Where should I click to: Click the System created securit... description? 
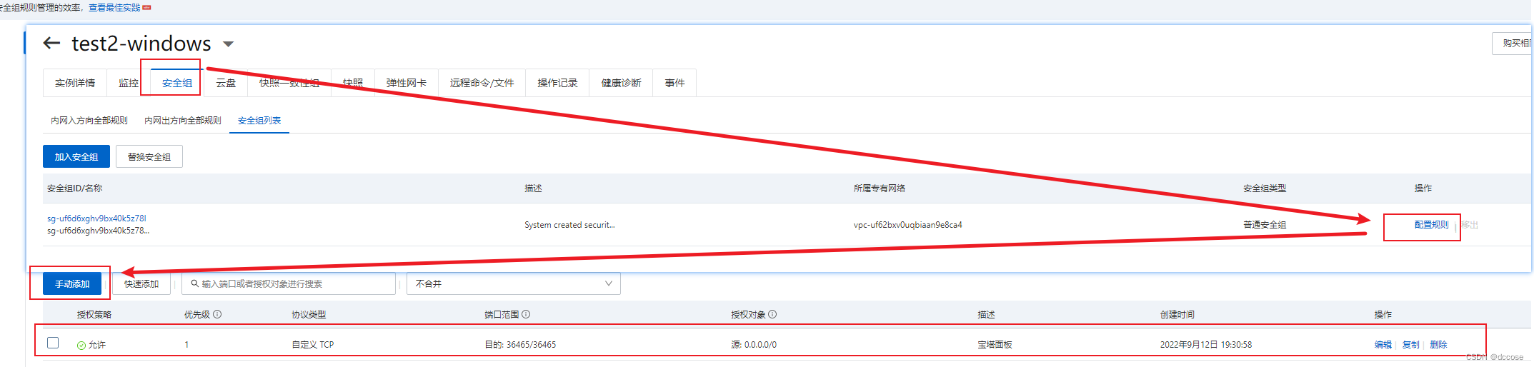point(569,225)
